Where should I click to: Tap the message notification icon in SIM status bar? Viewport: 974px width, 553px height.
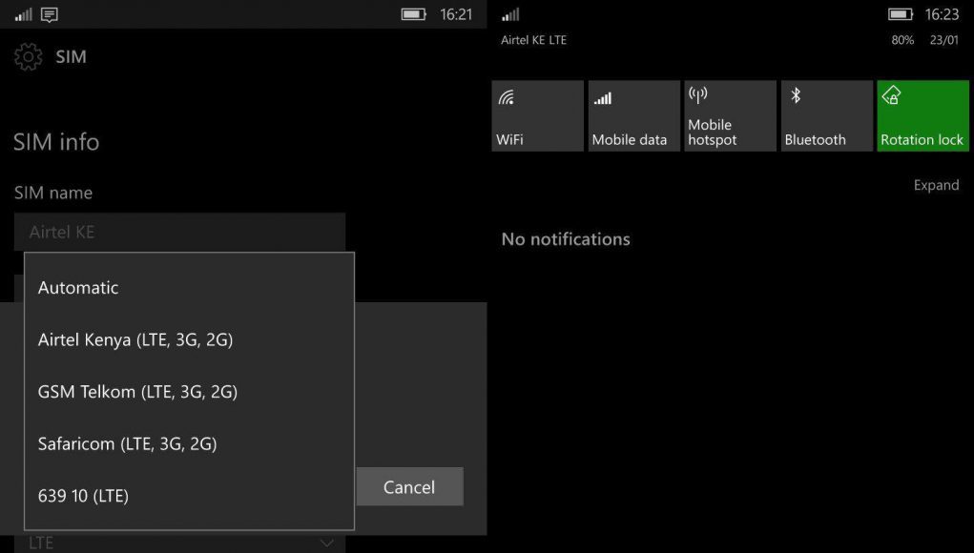click(x=49, y=15)
